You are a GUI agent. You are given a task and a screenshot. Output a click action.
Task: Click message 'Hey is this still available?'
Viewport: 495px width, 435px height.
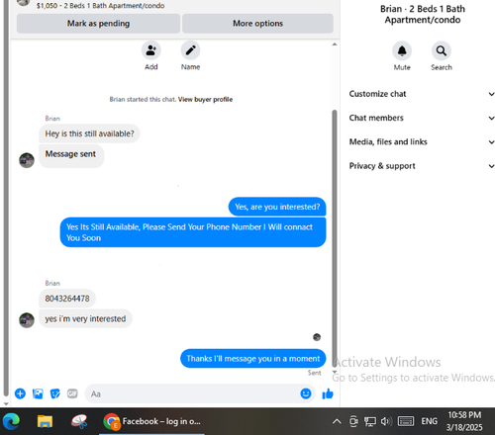click(89, 133)
